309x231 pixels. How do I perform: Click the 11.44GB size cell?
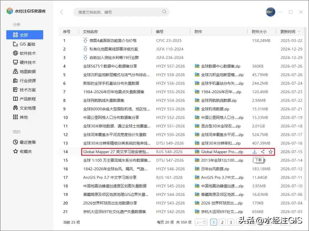(x=260, y=177)
